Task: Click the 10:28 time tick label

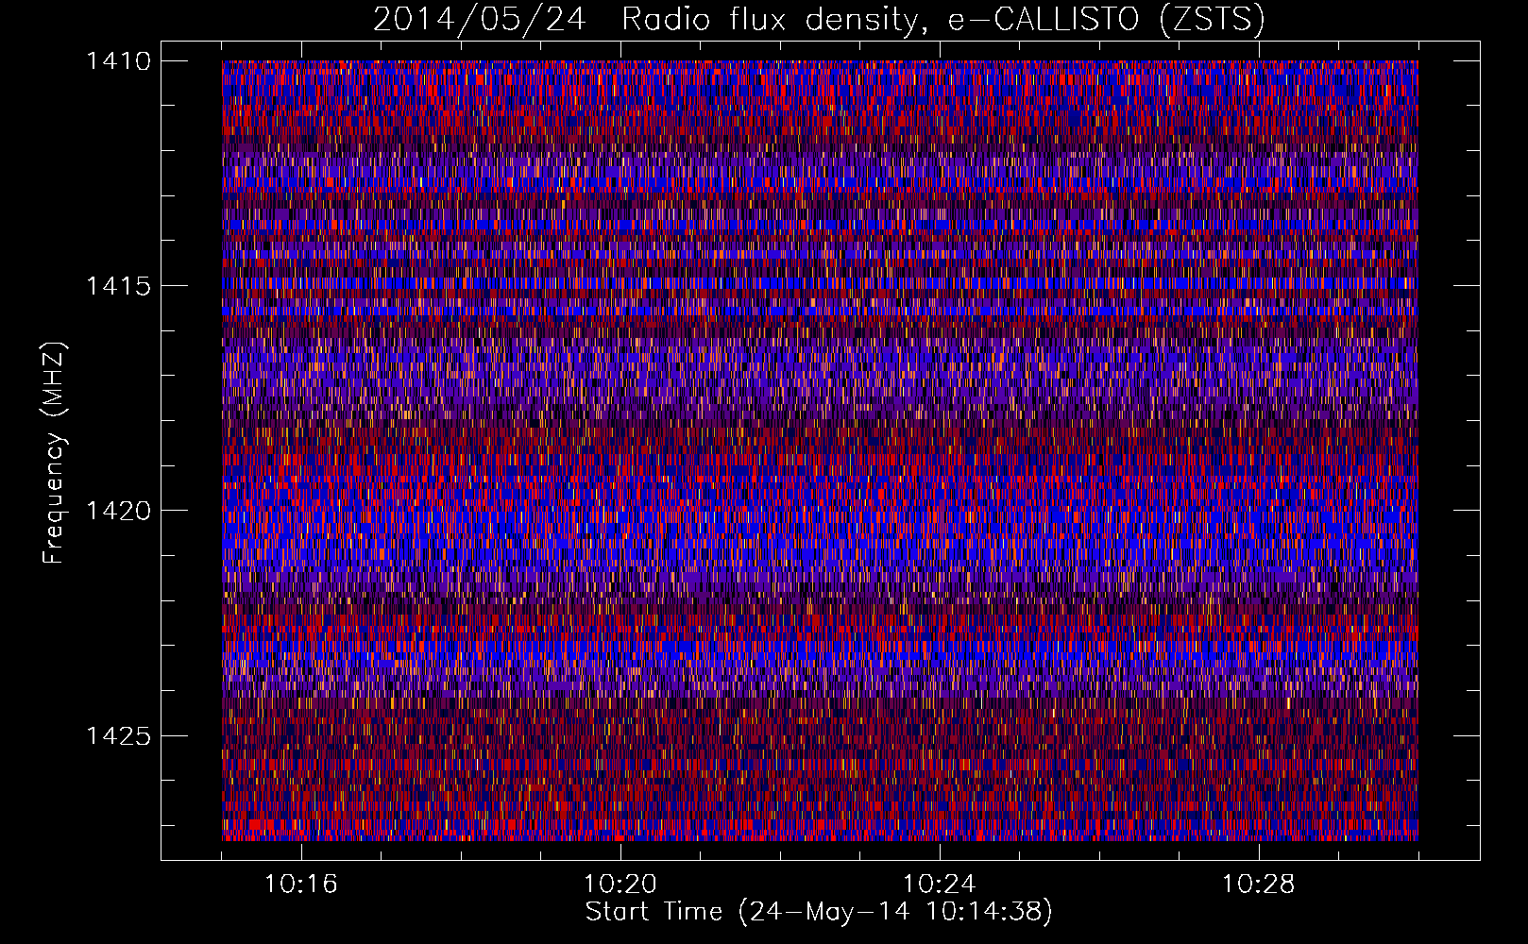Action: pos(1258,885)
